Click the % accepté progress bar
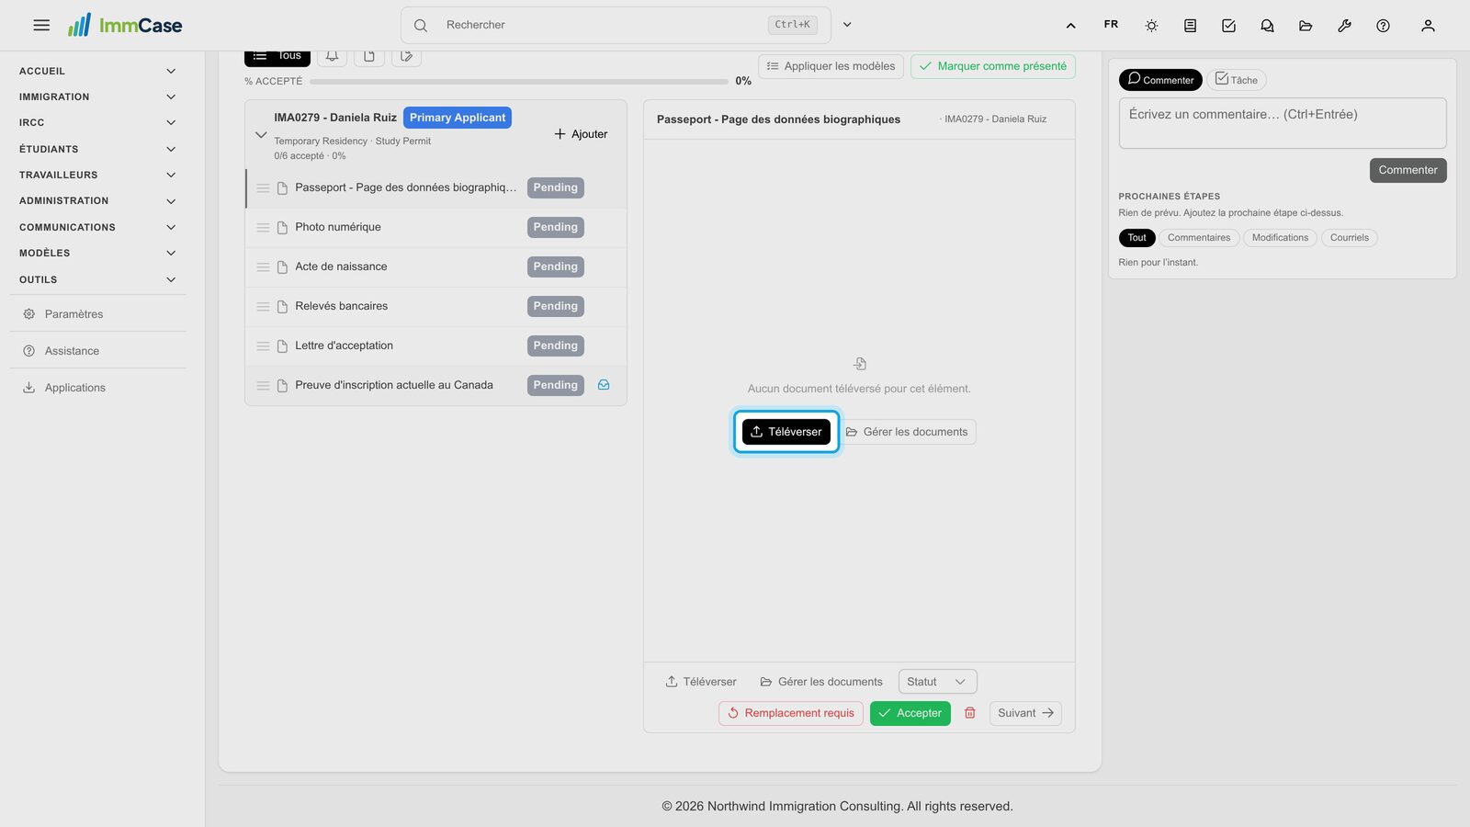Image resolution: width=1470 pixels, height=827 pixels. 519,82
